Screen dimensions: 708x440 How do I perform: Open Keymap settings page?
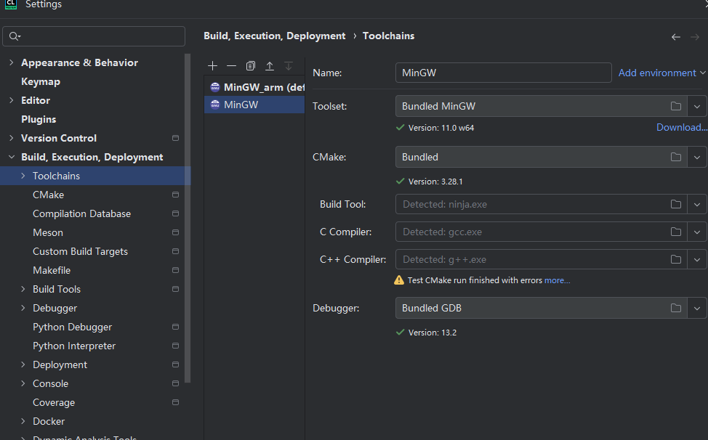[41, 81]
